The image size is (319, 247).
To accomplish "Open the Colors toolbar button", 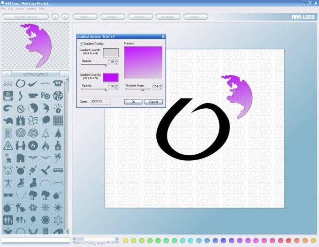I will tap(196, 17).
